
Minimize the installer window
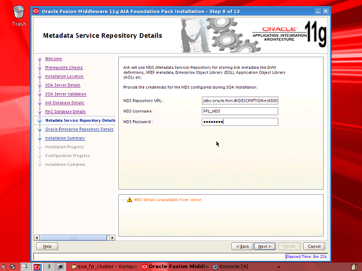click(x=318, y=11)
